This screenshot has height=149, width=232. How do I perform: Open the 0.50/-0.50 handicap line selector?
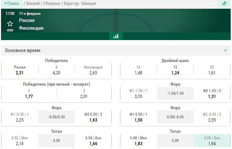click(175, 117)
